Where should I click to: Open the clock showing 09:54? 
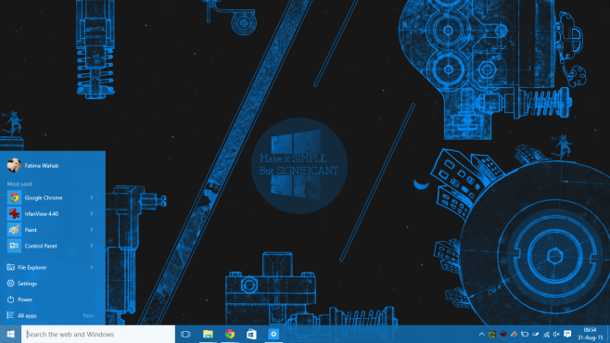click(x=591, y=334)
